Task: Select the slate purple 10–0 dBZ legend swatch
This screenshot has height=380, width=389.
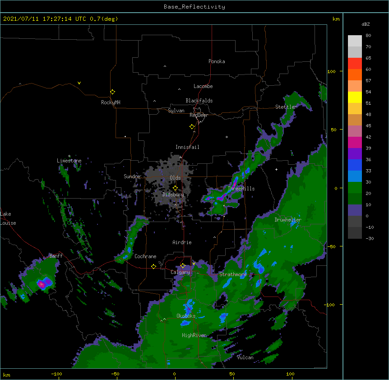Action: (x=355, y=210)
